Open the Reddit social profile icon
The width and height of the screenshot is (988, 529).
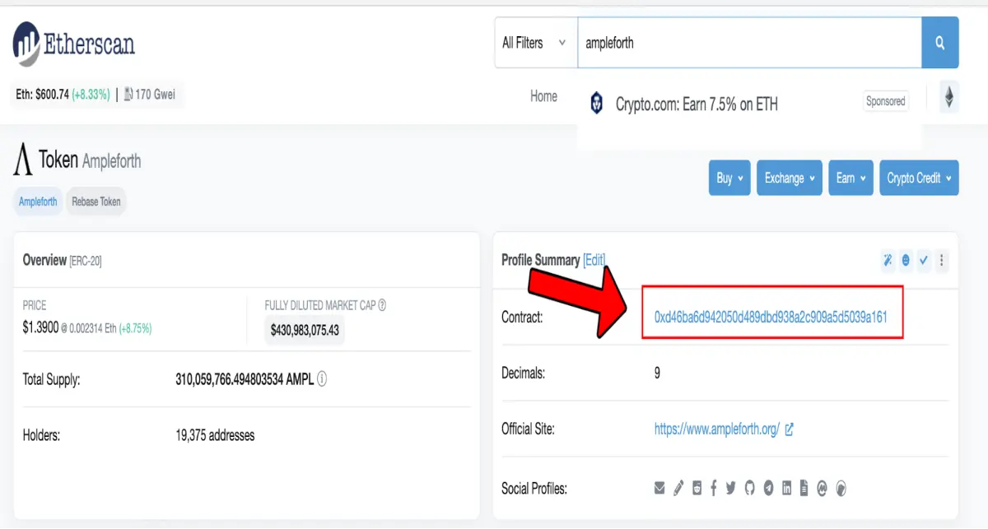pyautogui.click(x=697, y=488)
